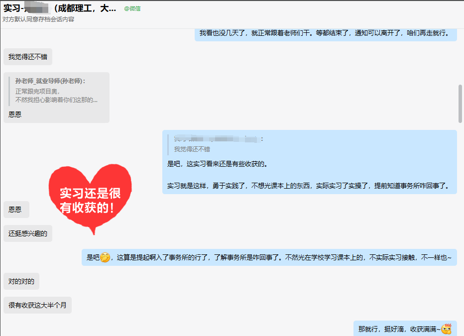Click the bubble 还挺感兴趣的
This screenshot has height=336, width=464.
pos(28,233)
